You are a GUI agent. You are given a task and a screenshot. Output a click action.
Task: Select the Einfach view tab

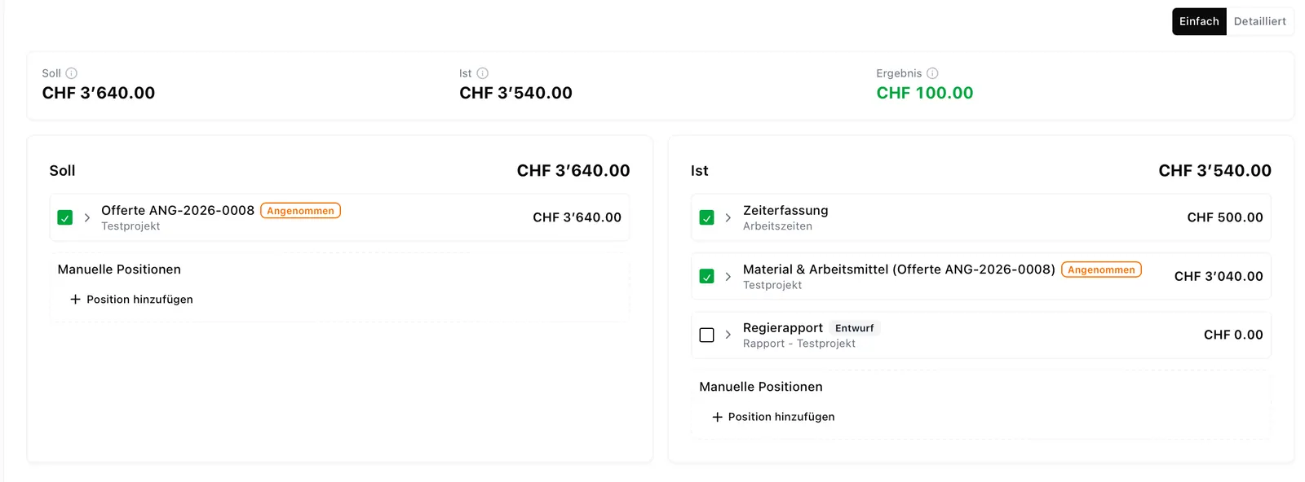pyautogui.click(x=1199, y=21)
